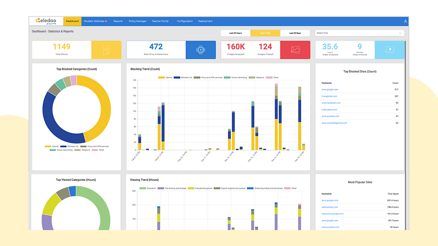Viewport: 438px width, 246px height.
Task: Open the docs.google.com link
Action: (x=330, y=200)
